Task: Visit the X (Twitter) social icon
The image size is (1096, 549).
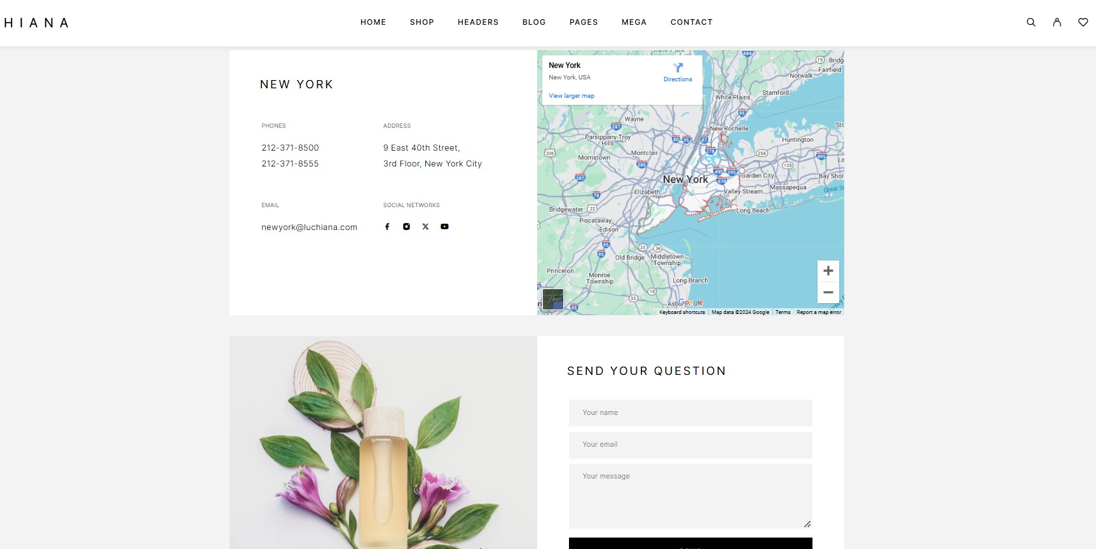Action: point(425,227)
